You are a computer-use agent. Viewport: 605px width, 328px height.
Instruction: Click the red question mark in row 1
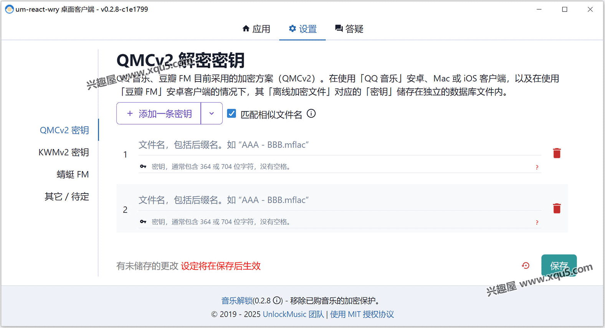[x=537, y=167]
